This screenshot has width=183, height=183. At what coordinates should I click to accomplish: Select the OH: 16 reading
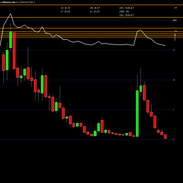124,12
